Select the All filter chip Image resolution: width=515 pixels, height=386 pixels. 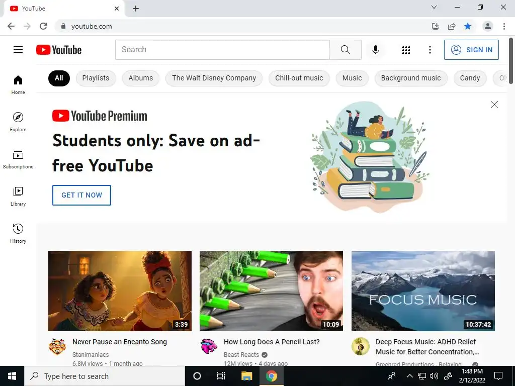pyautogui.click(x=59, y=78)
